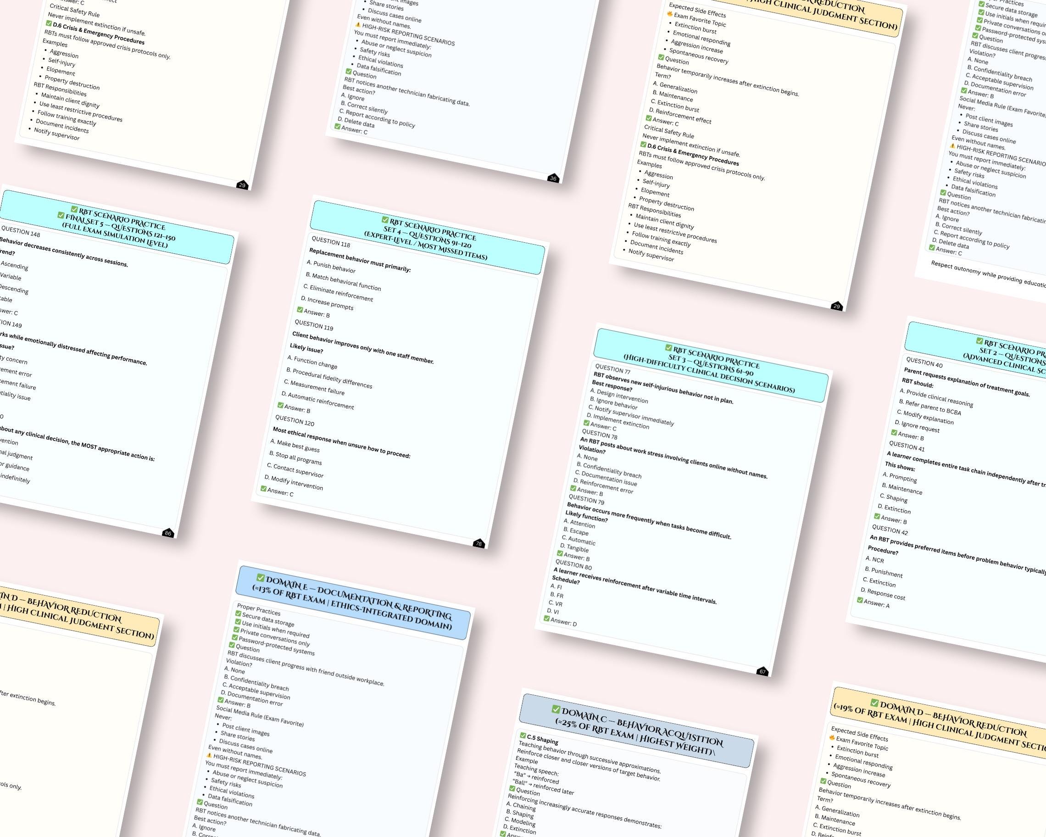Choose option 'A. NCR' under Question 42
The width and height of the screenshot is (1046, 837).
875,559
